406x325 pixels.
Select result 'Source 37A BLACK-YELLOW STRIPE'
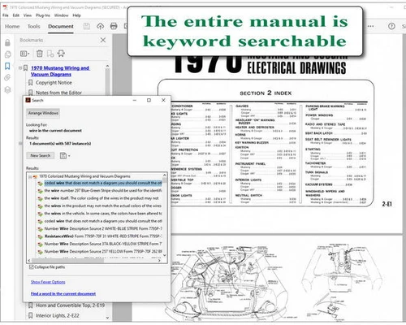click(103, 244)
